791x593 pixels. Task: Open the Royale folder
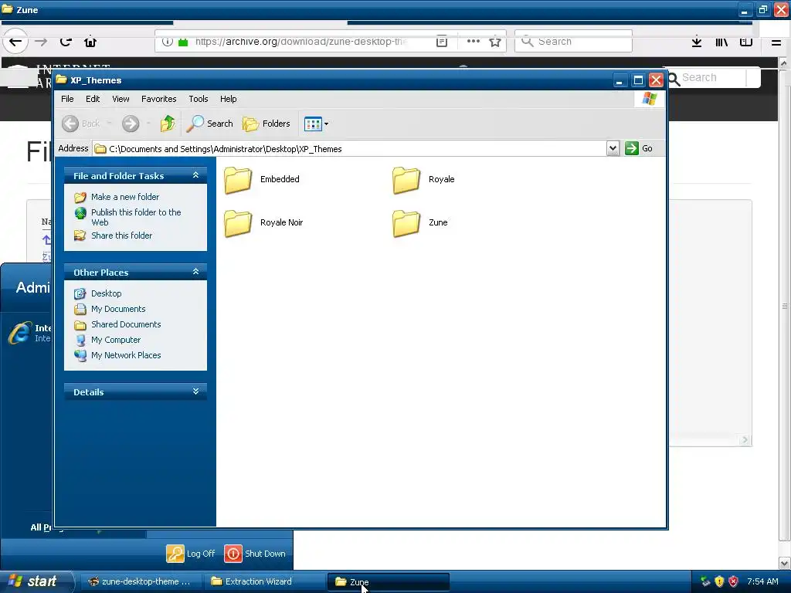pyautogui.click(x=424, y=179)
